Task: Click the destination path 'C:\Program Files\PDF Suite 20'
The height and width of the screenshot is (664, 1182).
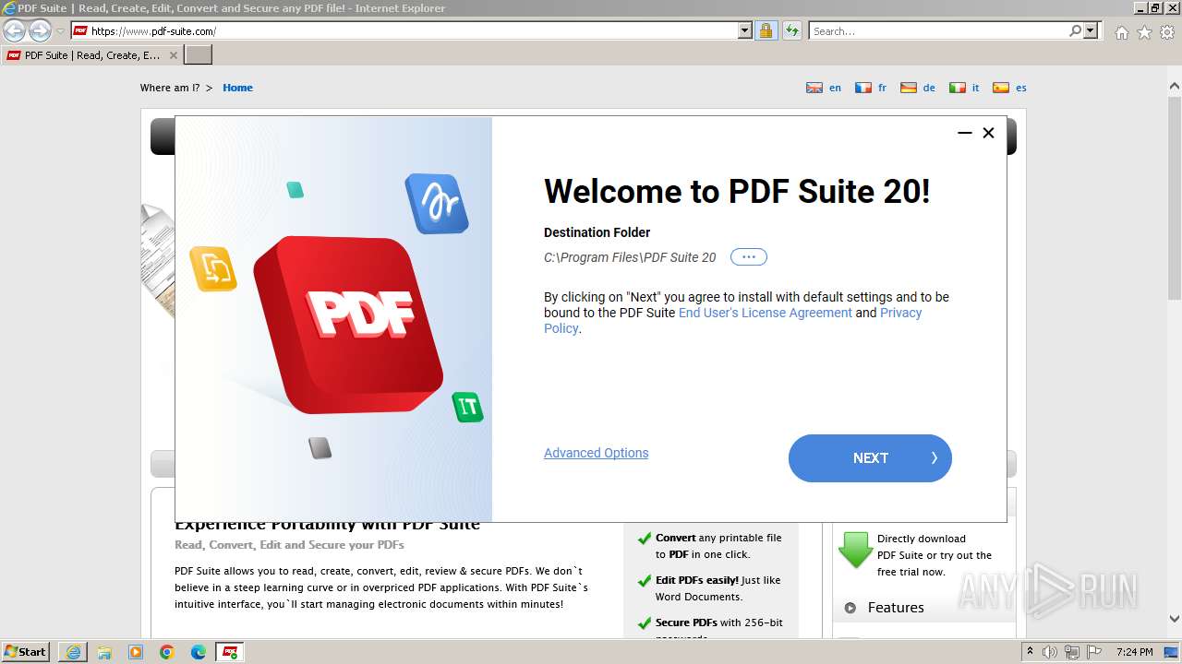Action: [630, 257]
